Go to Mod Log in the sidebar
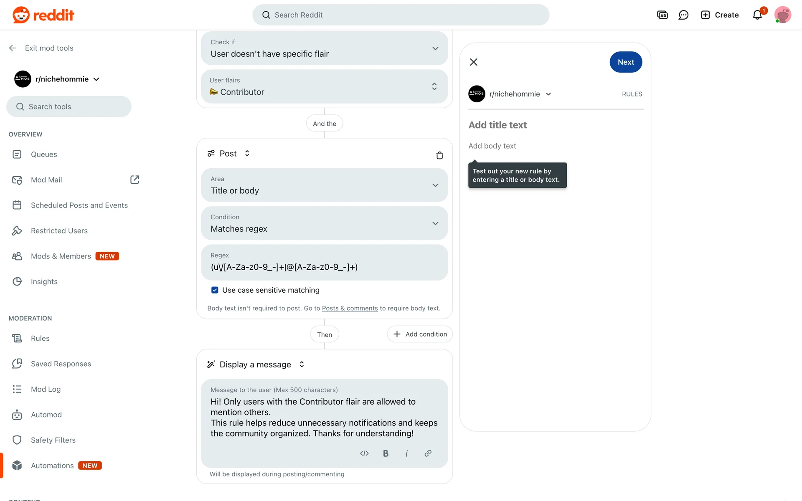The image size is (802, 501). (x=46, y=389)
